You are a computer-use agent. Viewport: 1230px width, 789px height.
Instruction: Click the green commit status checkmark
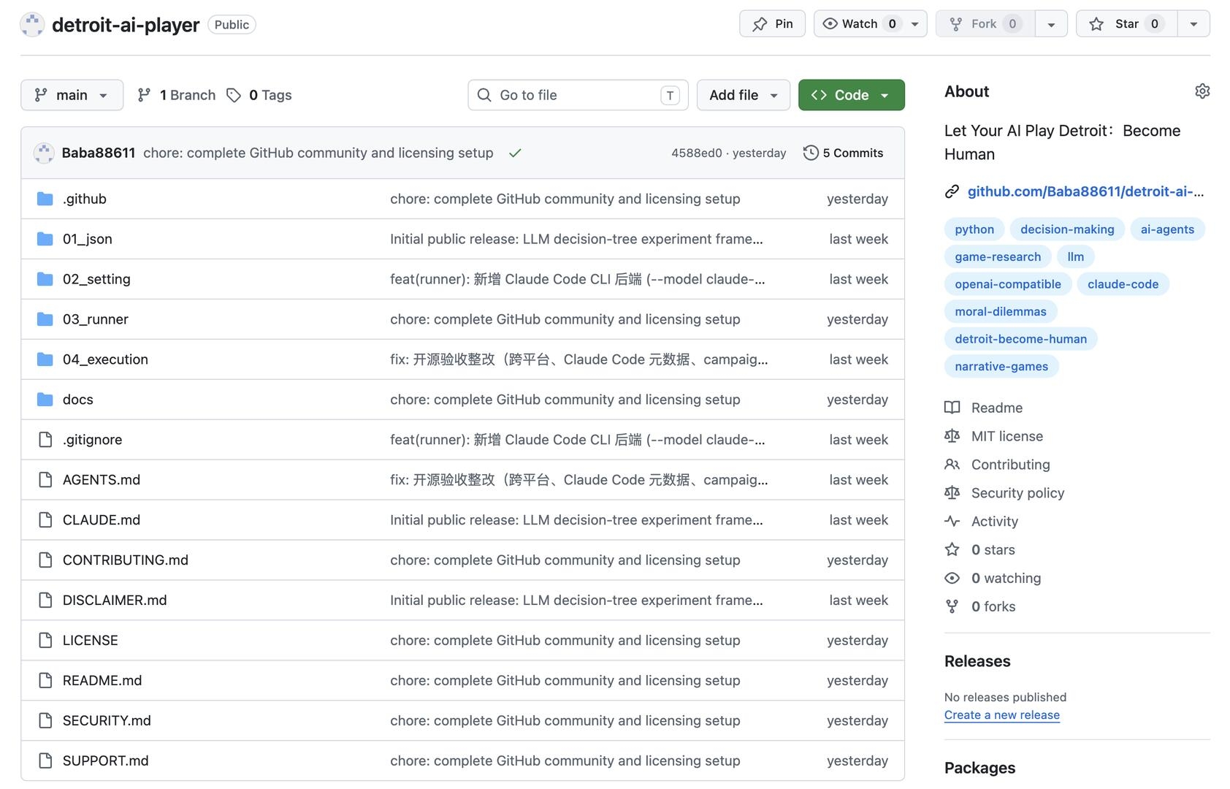[x=515, y=153]
